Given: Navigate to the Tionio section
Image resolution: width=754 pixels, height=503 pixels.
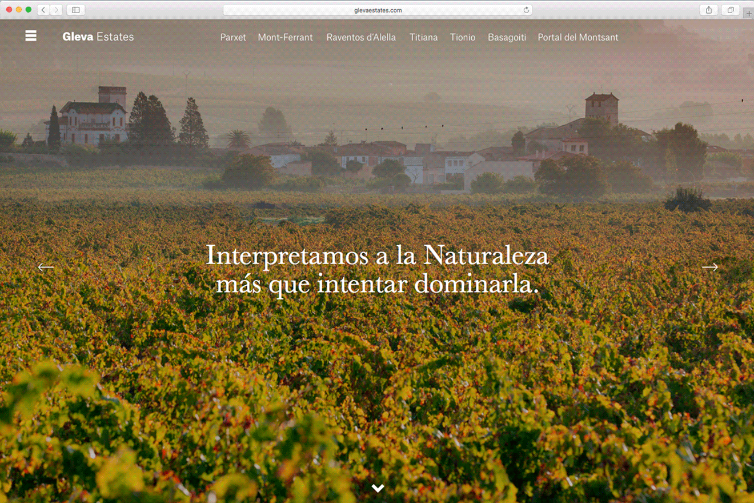Looking at the screenshot, I should 462,37.
